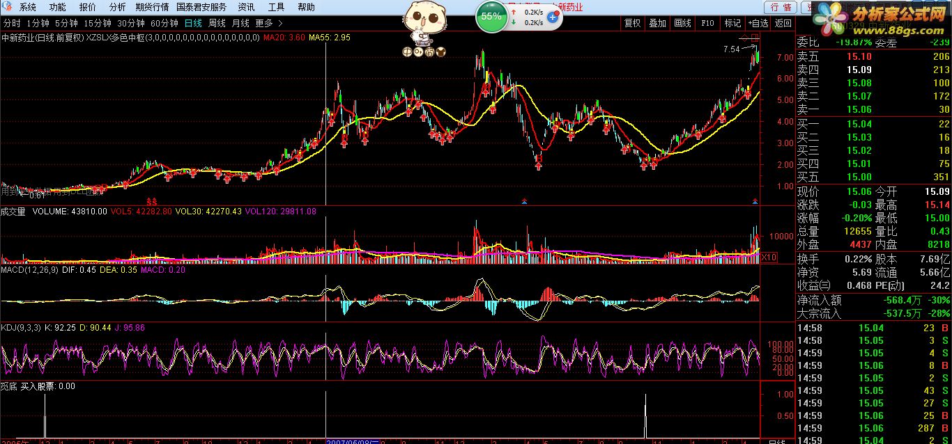
Task: Switch to the 5分钟 period tab
Action: pos(66,23)
